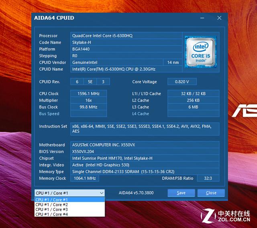Viewport: 257px width, 228px height.
Task: Click the Single Channel DDR4-2133 SDRAM value
Action: [145, 172]
